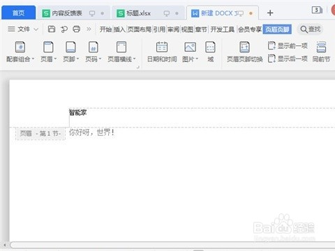Expand more quick tools with the double chevron
Image resolution: width=335 pixels, height=251 pixels.
(x=89, y=29)
